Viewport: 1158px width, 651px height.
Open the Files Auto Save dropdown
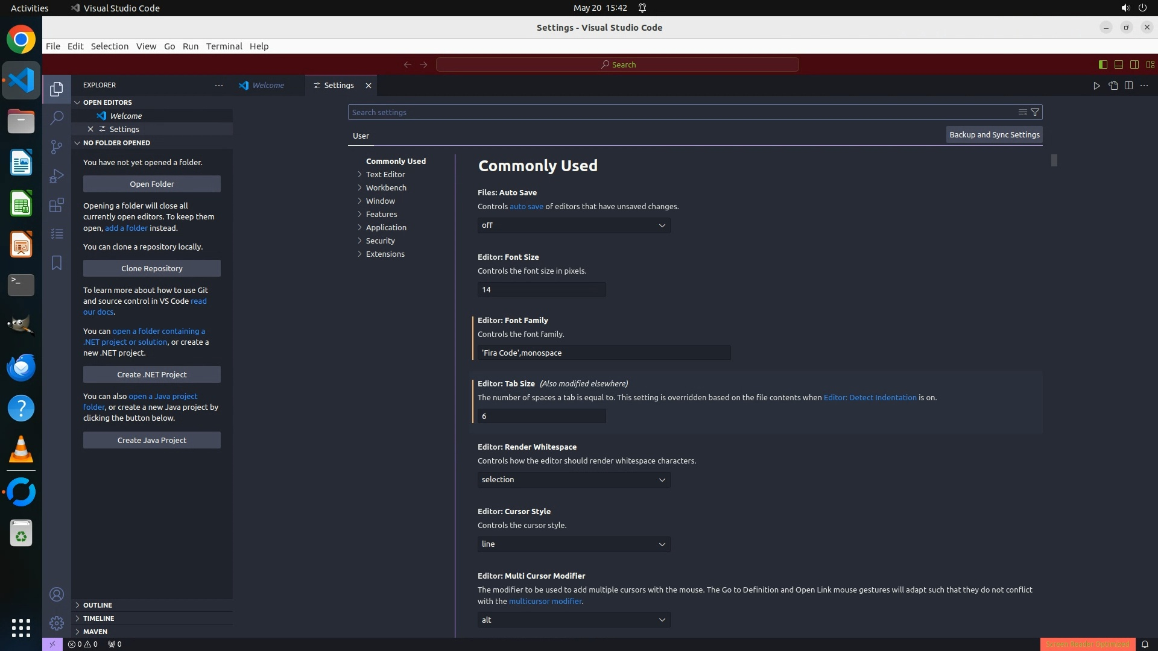tap(574, 225)
